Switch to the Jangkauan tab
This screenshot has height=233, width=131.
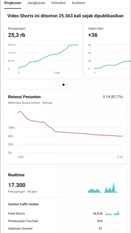tap(36, 3)
